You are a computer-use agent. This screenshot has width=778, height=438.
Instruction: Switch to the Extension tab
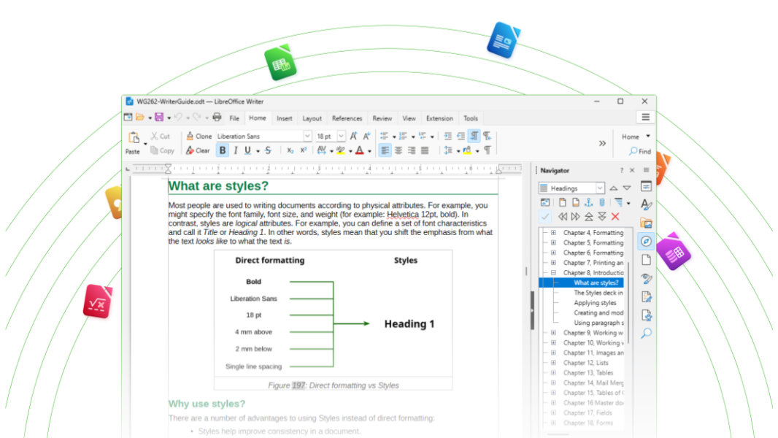tap(439, 118)
